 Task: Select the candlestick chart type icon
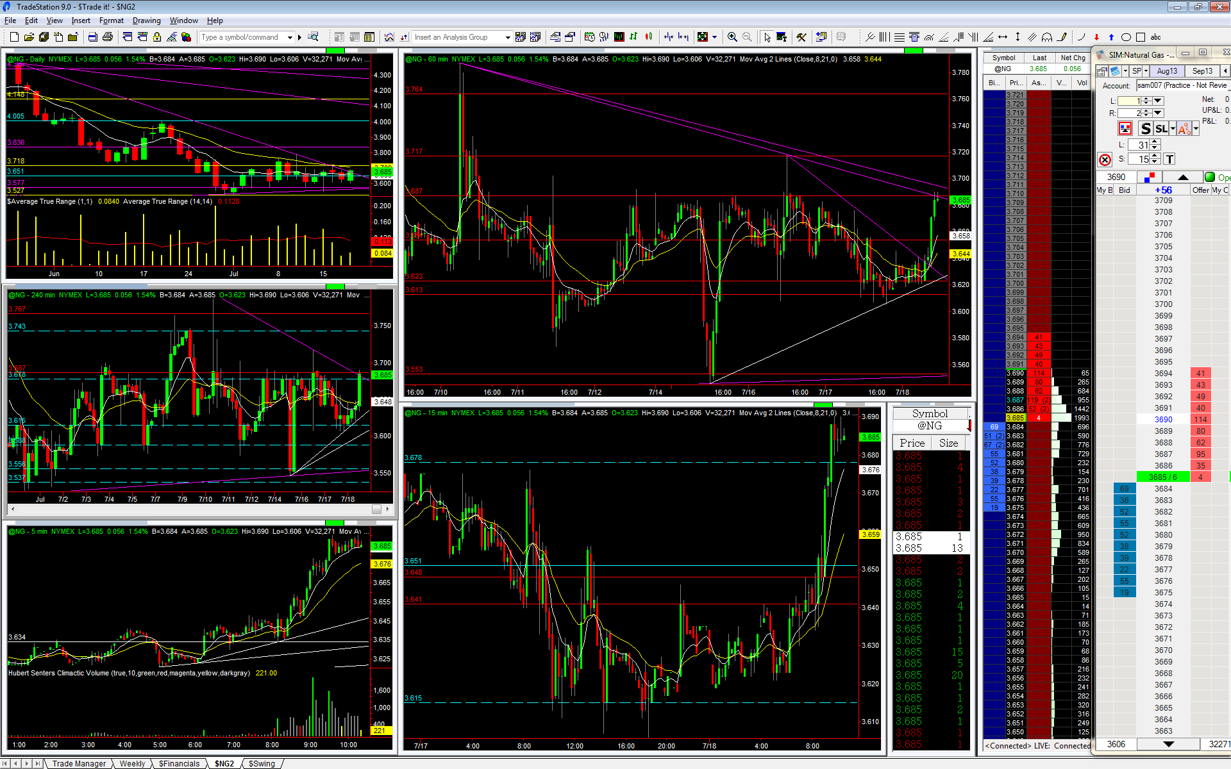[x=649, y=37]
